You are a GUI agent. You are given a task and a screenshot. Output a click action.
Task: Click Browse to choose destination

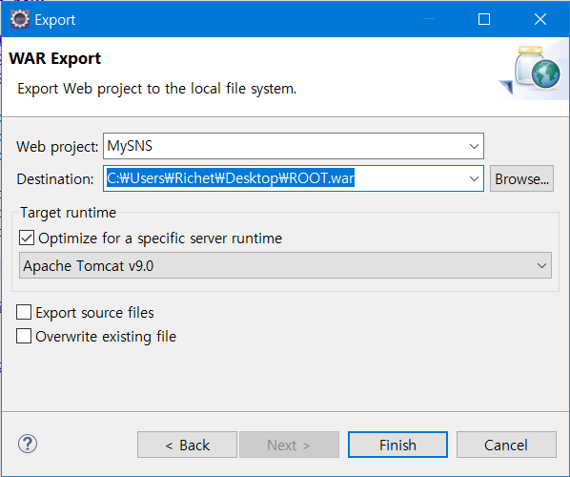(521, 178)
